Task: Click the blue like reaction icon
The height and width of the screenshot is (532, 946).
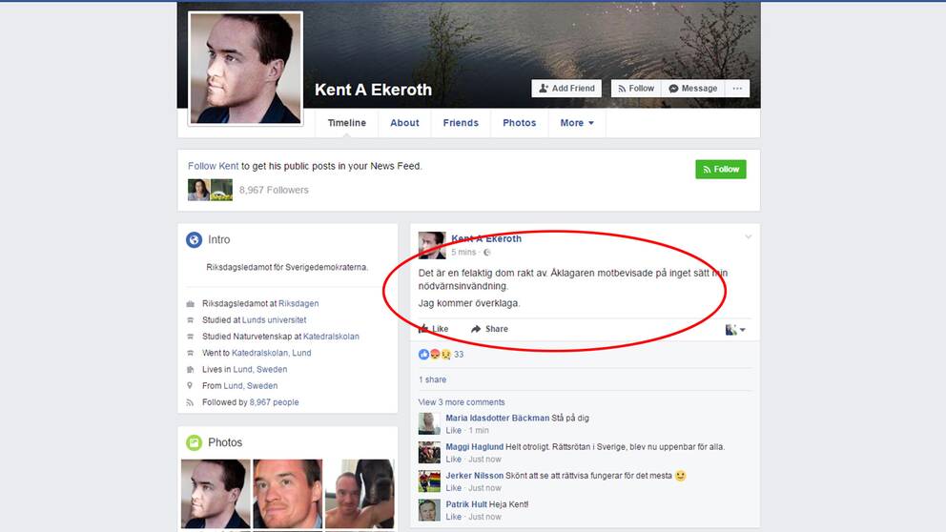Action: tap(423, 354)
